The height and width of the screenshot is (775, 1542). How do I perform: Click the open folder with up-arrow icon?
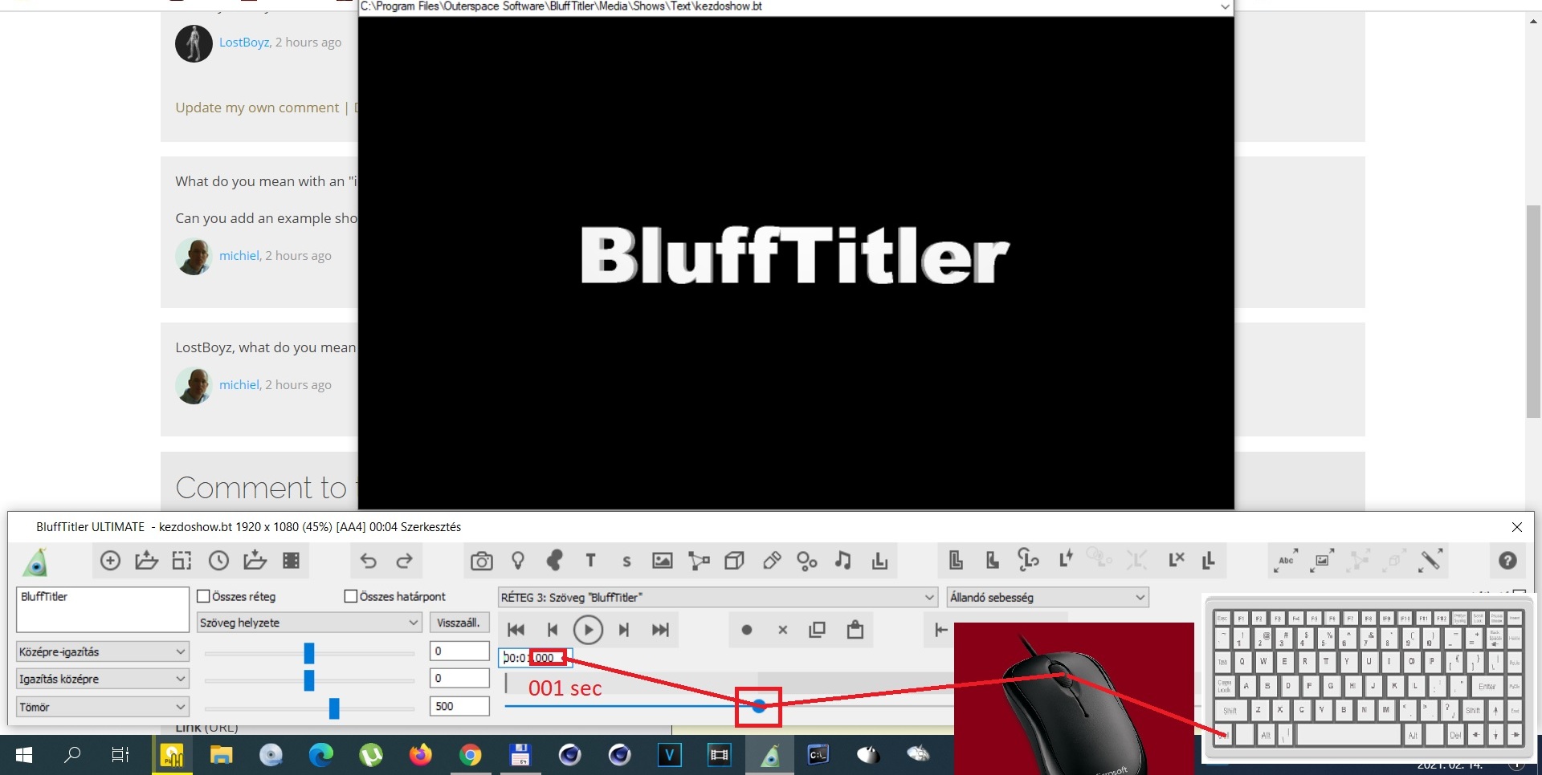(146, 561)
